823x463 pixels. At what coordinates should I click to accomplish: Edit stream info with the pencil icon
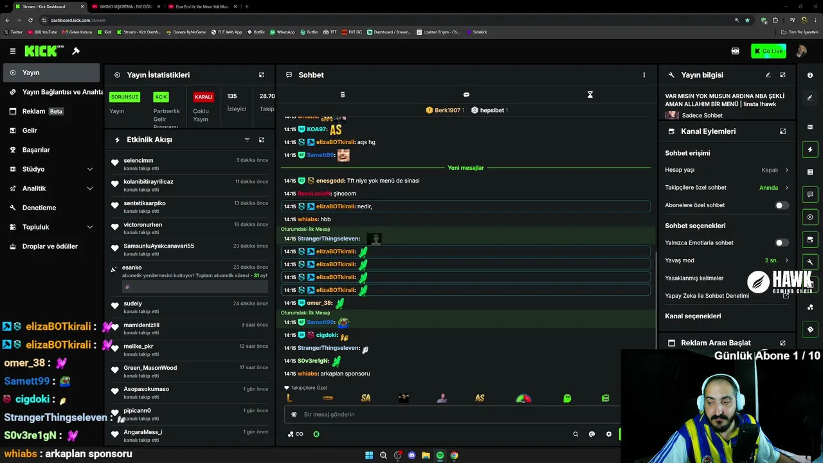coord(768,75)
